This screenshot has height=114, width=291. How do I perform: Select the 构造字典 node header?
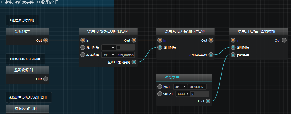tap(184, 78)
